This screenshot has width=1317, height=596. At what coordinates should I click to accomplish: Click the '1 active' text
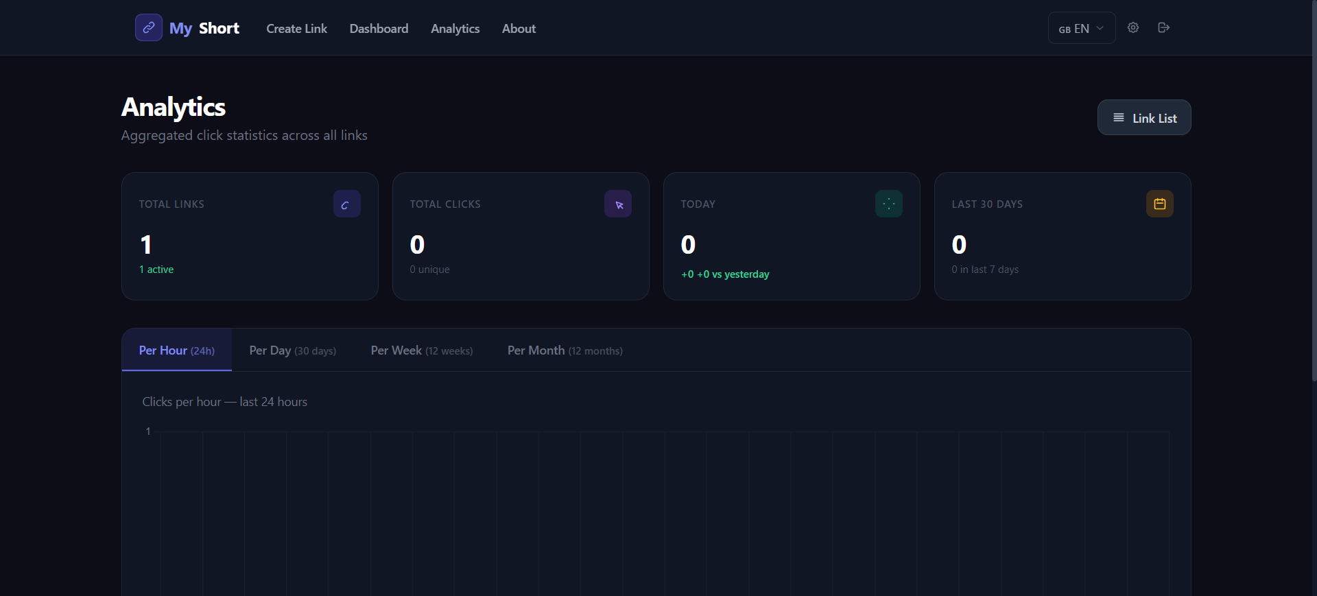coord(156,270)
